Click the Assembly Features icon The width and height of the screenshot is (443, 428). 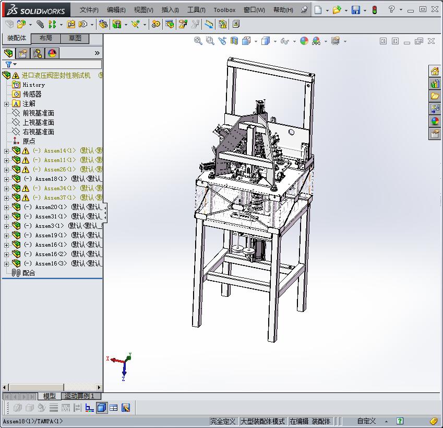pyautogui.click(x=117, y=25)
